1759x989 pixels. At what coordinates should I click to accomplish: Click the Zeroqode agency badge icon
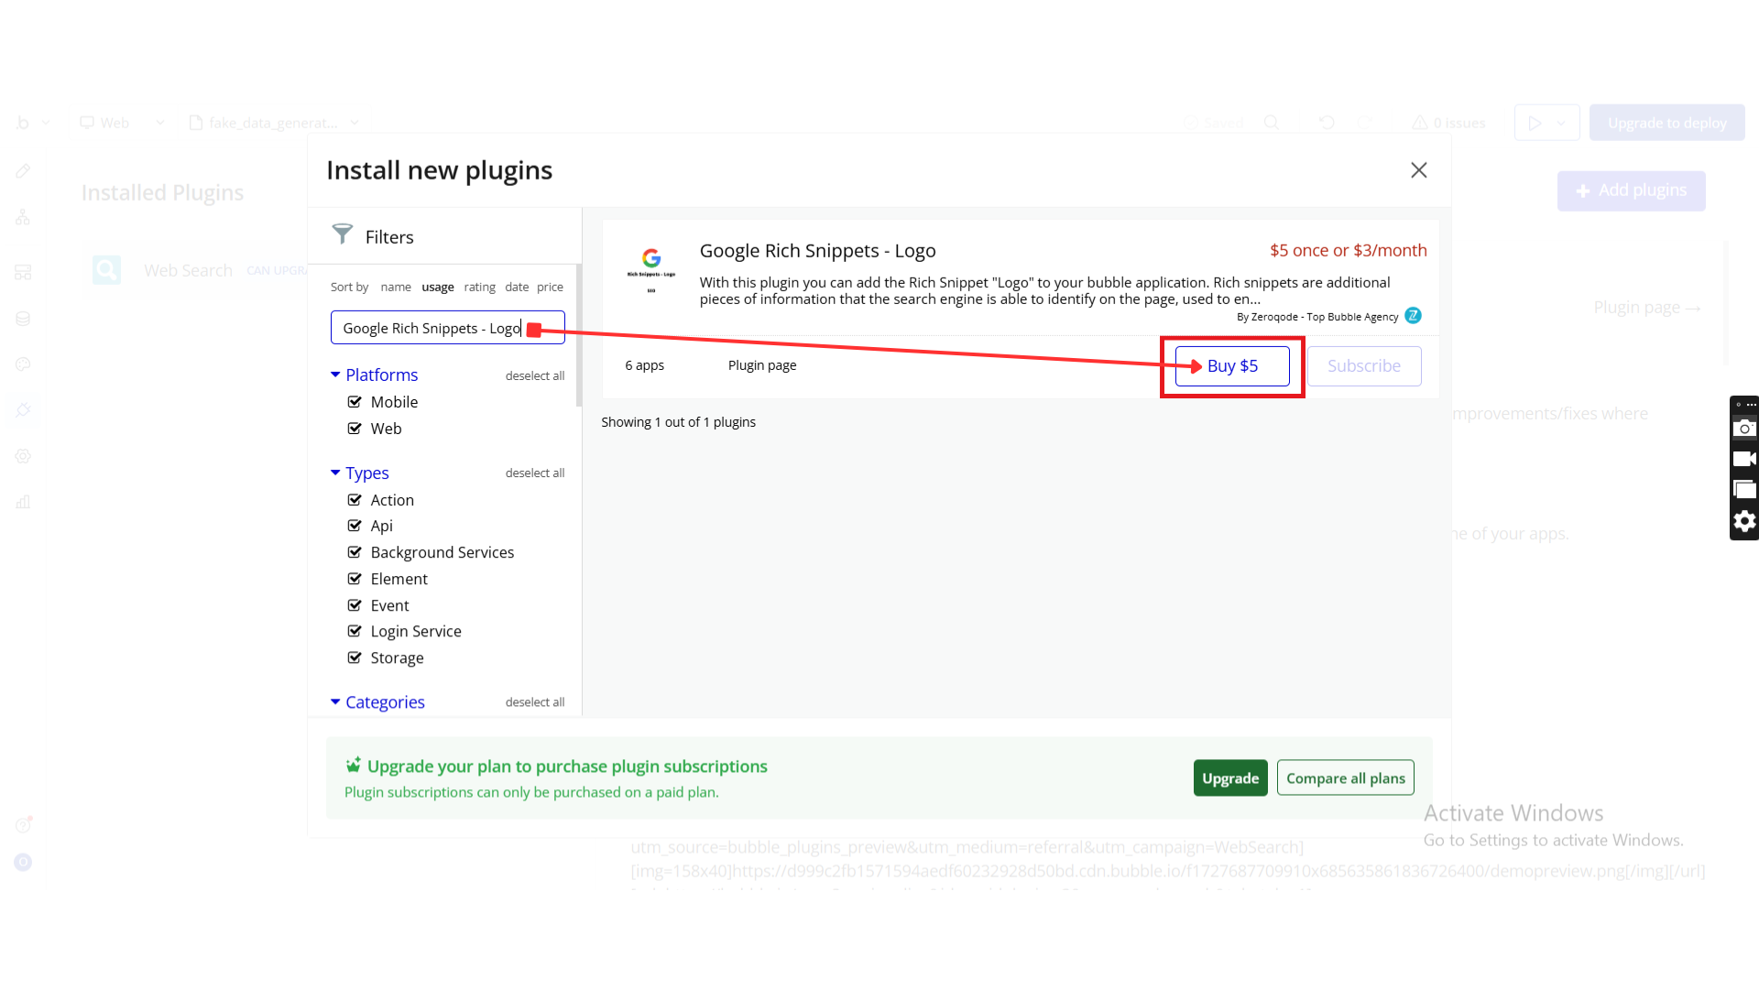[x=1413, y=316]
